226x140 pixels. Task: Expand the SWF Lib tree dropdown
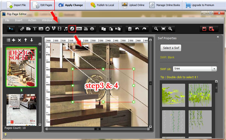tap(214, 69)
